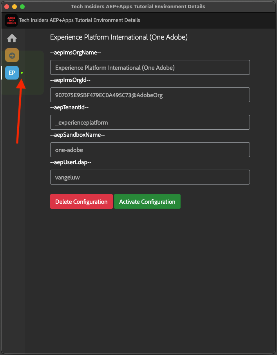The height and width of the screenshot is (355, 277).
Task: Click the green Activate Configuration button
Action: tap(147, 201)
